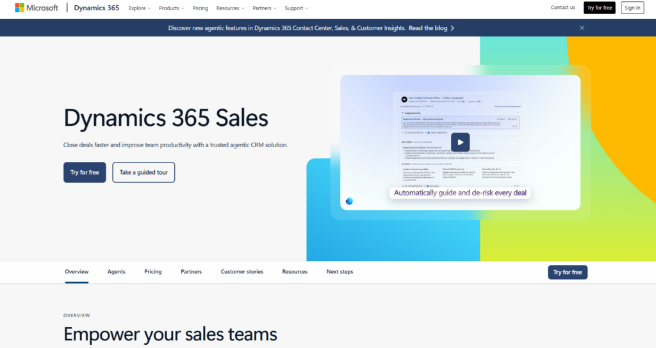Switch to the Agents tab

coord(117,272)
